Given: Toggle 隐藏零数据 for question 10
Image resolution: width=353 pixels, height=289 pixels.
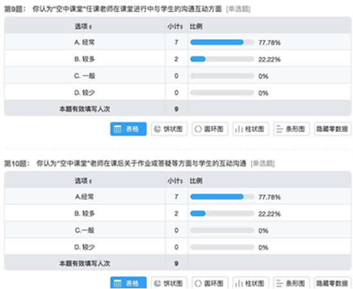Looking at the screenshot, I should 332,283.
